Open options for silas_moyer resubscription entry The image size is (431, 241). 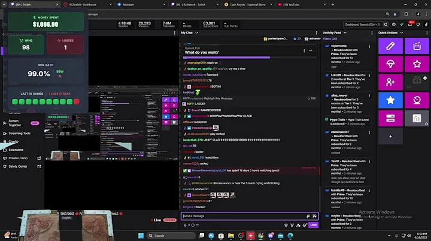(369, 96)
